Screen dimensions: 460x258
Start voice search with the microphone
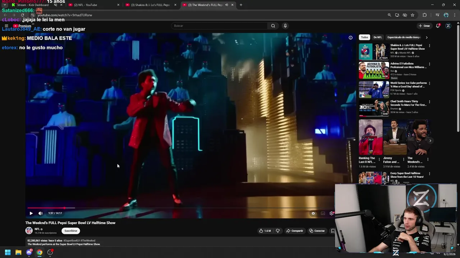pos(285,26)
